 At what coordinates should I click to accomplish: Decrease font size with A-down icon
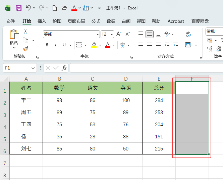(x=128, y=34)
